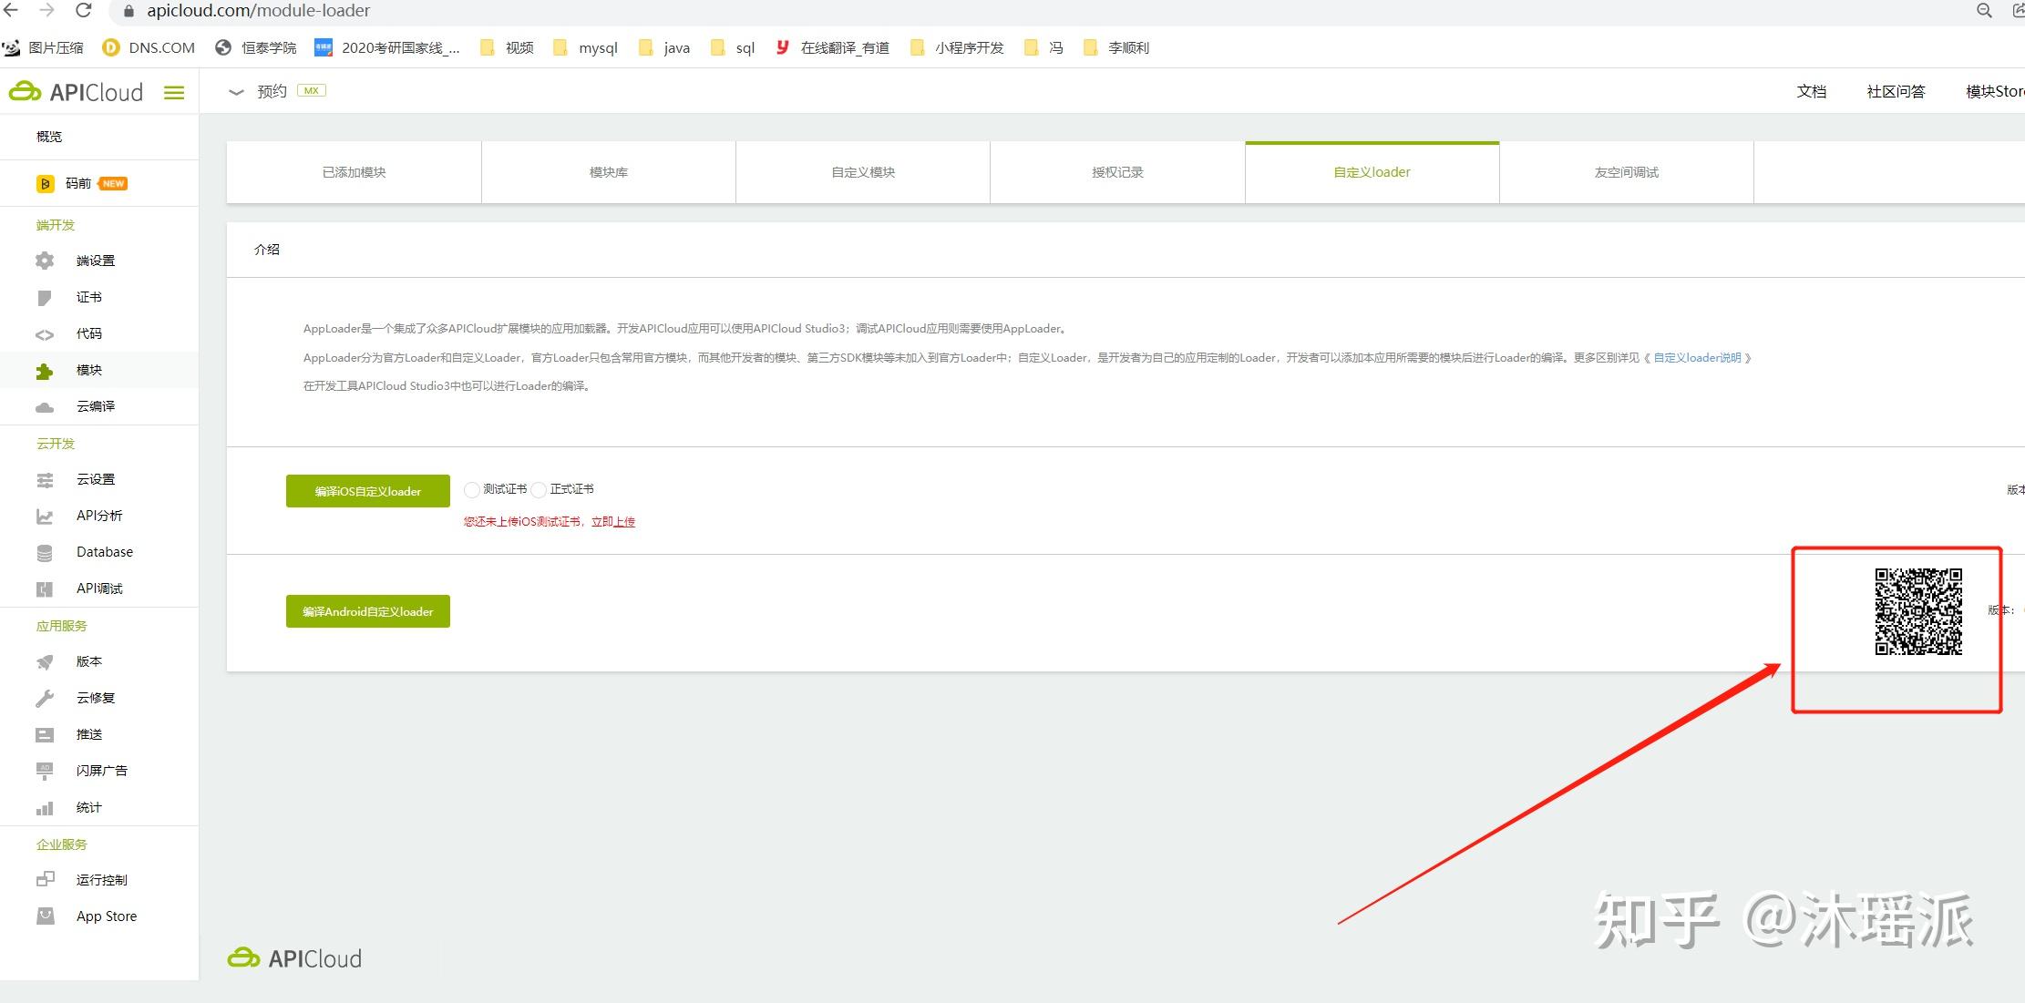Expand the app switcher chevron beside 预约

click(236, 92)
